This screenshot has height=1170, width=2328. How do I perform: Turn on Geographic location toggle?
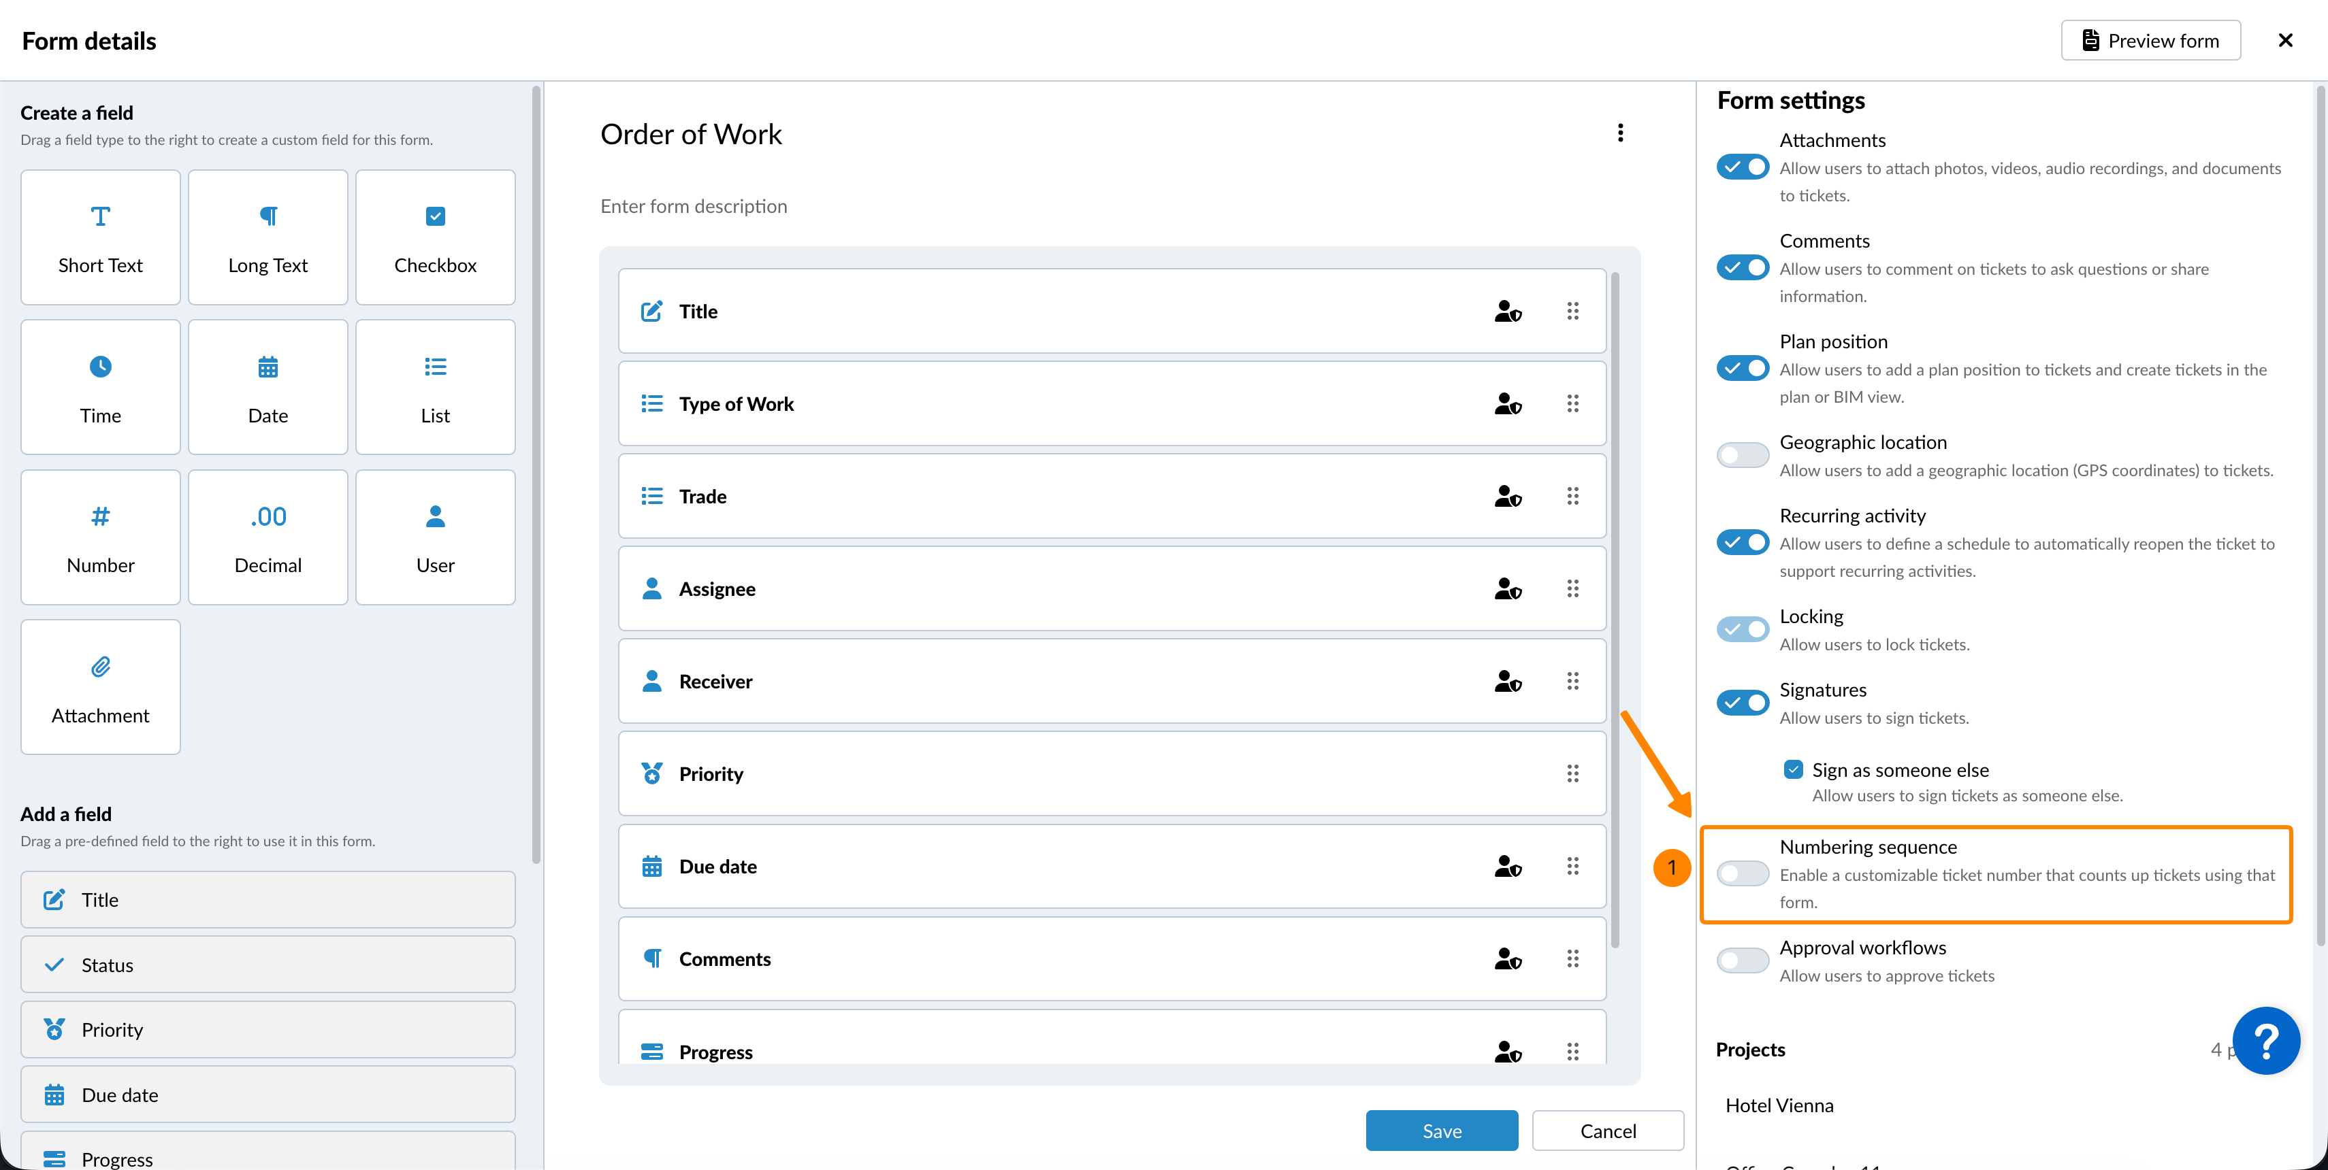click(1743, 455)
